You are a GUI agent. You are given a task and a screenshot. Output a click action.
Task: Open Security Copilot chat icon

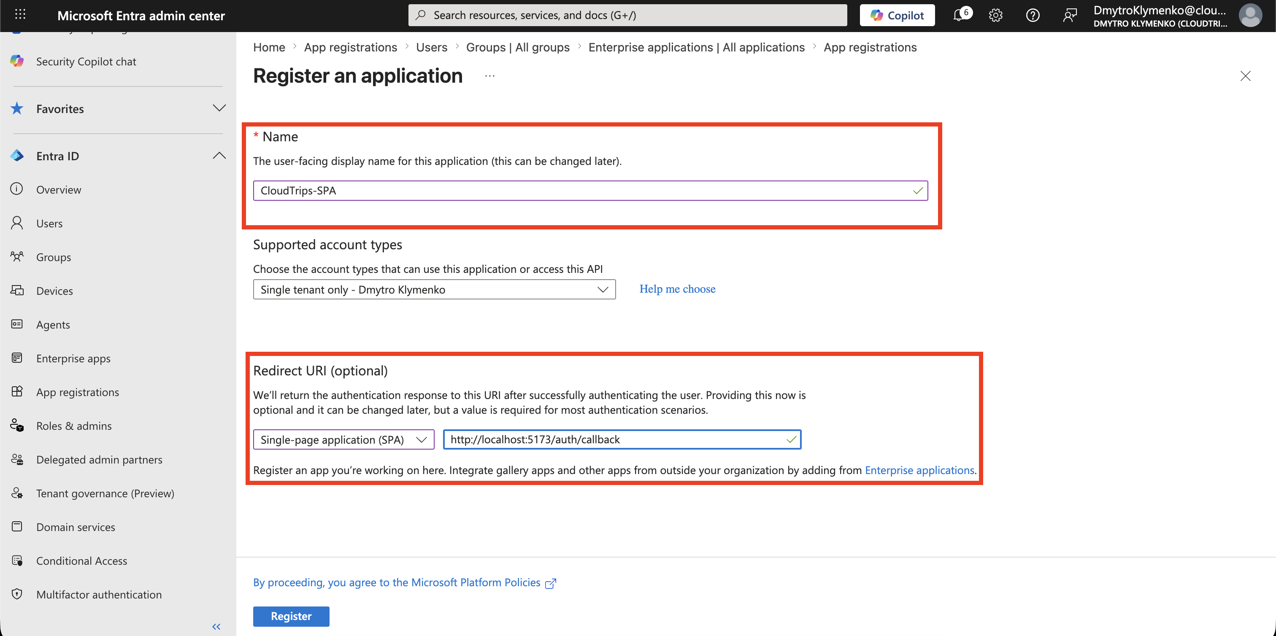point(17,61)
